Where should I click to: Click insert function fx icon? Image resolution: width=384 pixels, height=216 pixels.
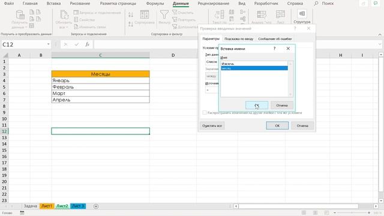click(87, 44)
